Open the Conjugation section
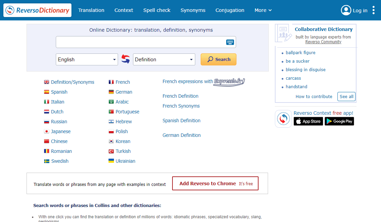381x222 pixels. pyautogui.click(x=230, y=10)
